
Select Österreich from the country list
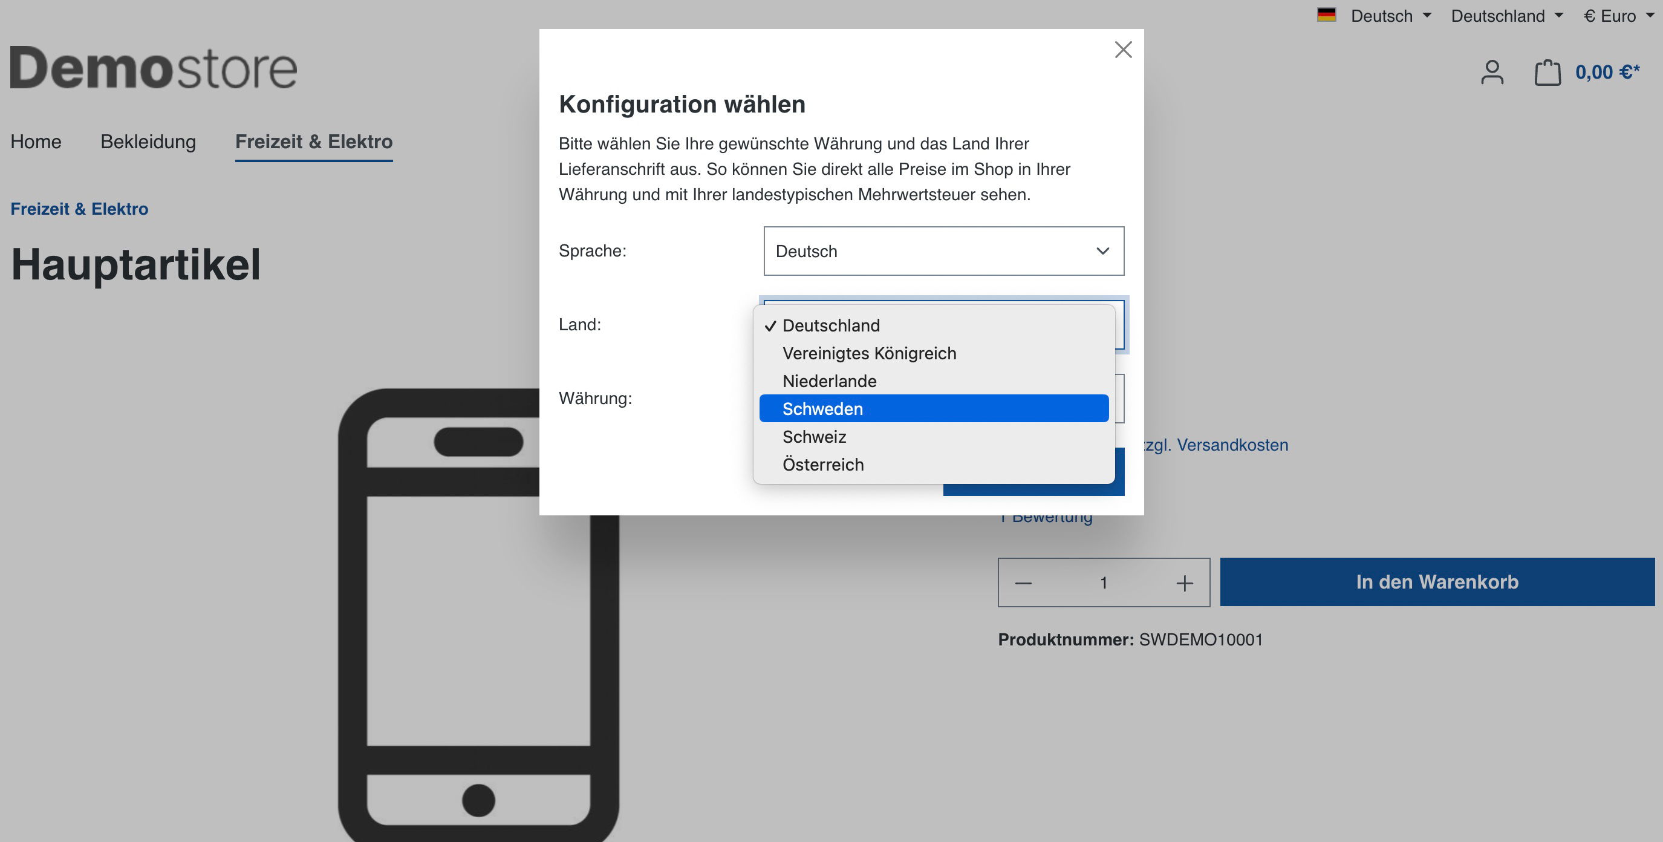(x=824, y=464)
